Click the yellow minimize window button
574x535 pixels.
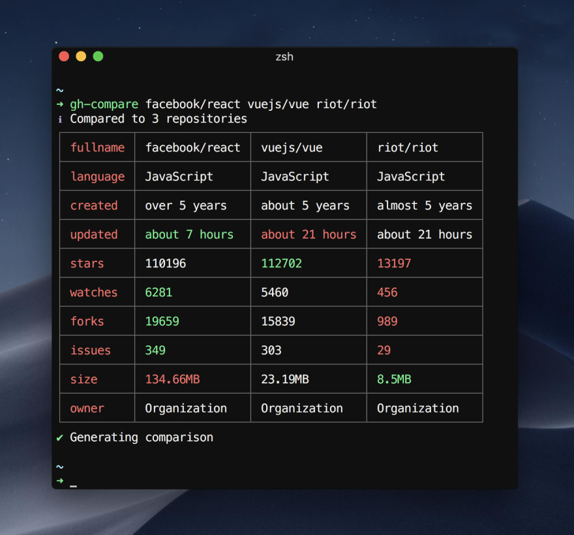[x=81, y=56]
